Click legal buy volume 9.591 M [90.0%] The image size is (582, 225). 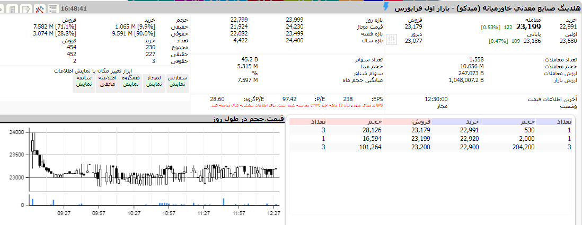tap(133, 33)
